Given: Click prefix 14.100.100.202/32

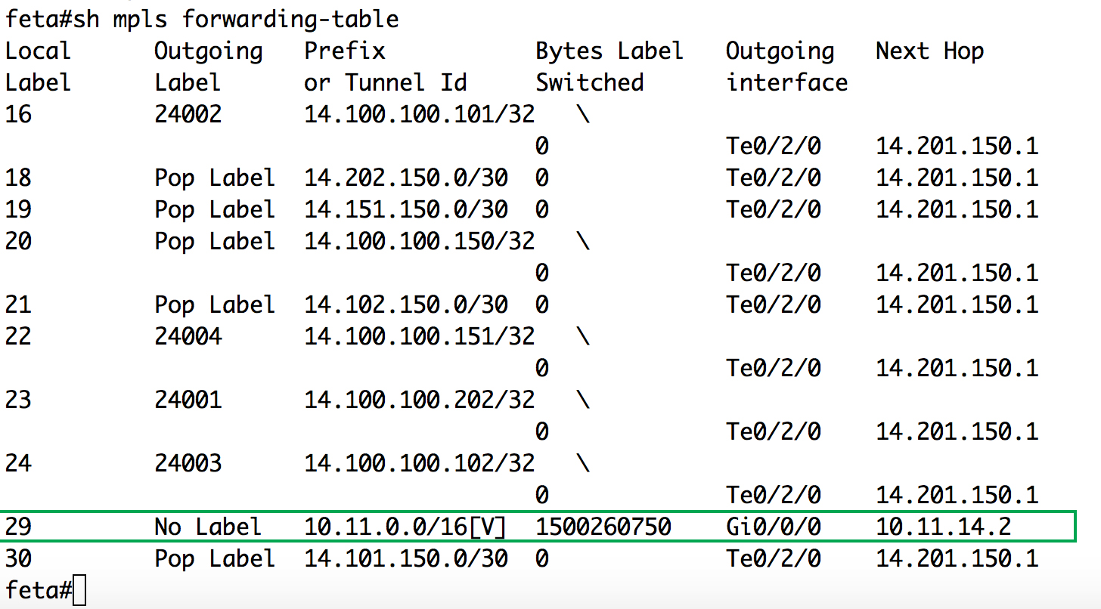Looking at the screenshot, I should (420, 400).
